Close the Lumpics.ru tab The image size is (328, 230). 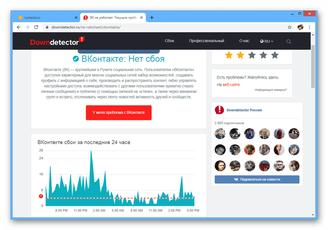pyautogui.click(x=76, y=18)
